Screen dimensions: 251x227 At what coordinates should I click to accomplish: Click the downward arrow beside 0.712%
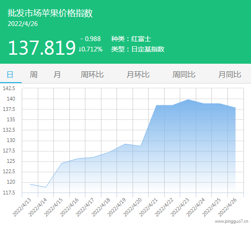coord(80,49)
